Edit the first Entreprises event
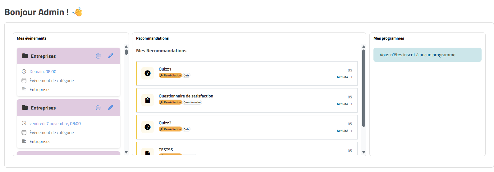 coord(111,56)
